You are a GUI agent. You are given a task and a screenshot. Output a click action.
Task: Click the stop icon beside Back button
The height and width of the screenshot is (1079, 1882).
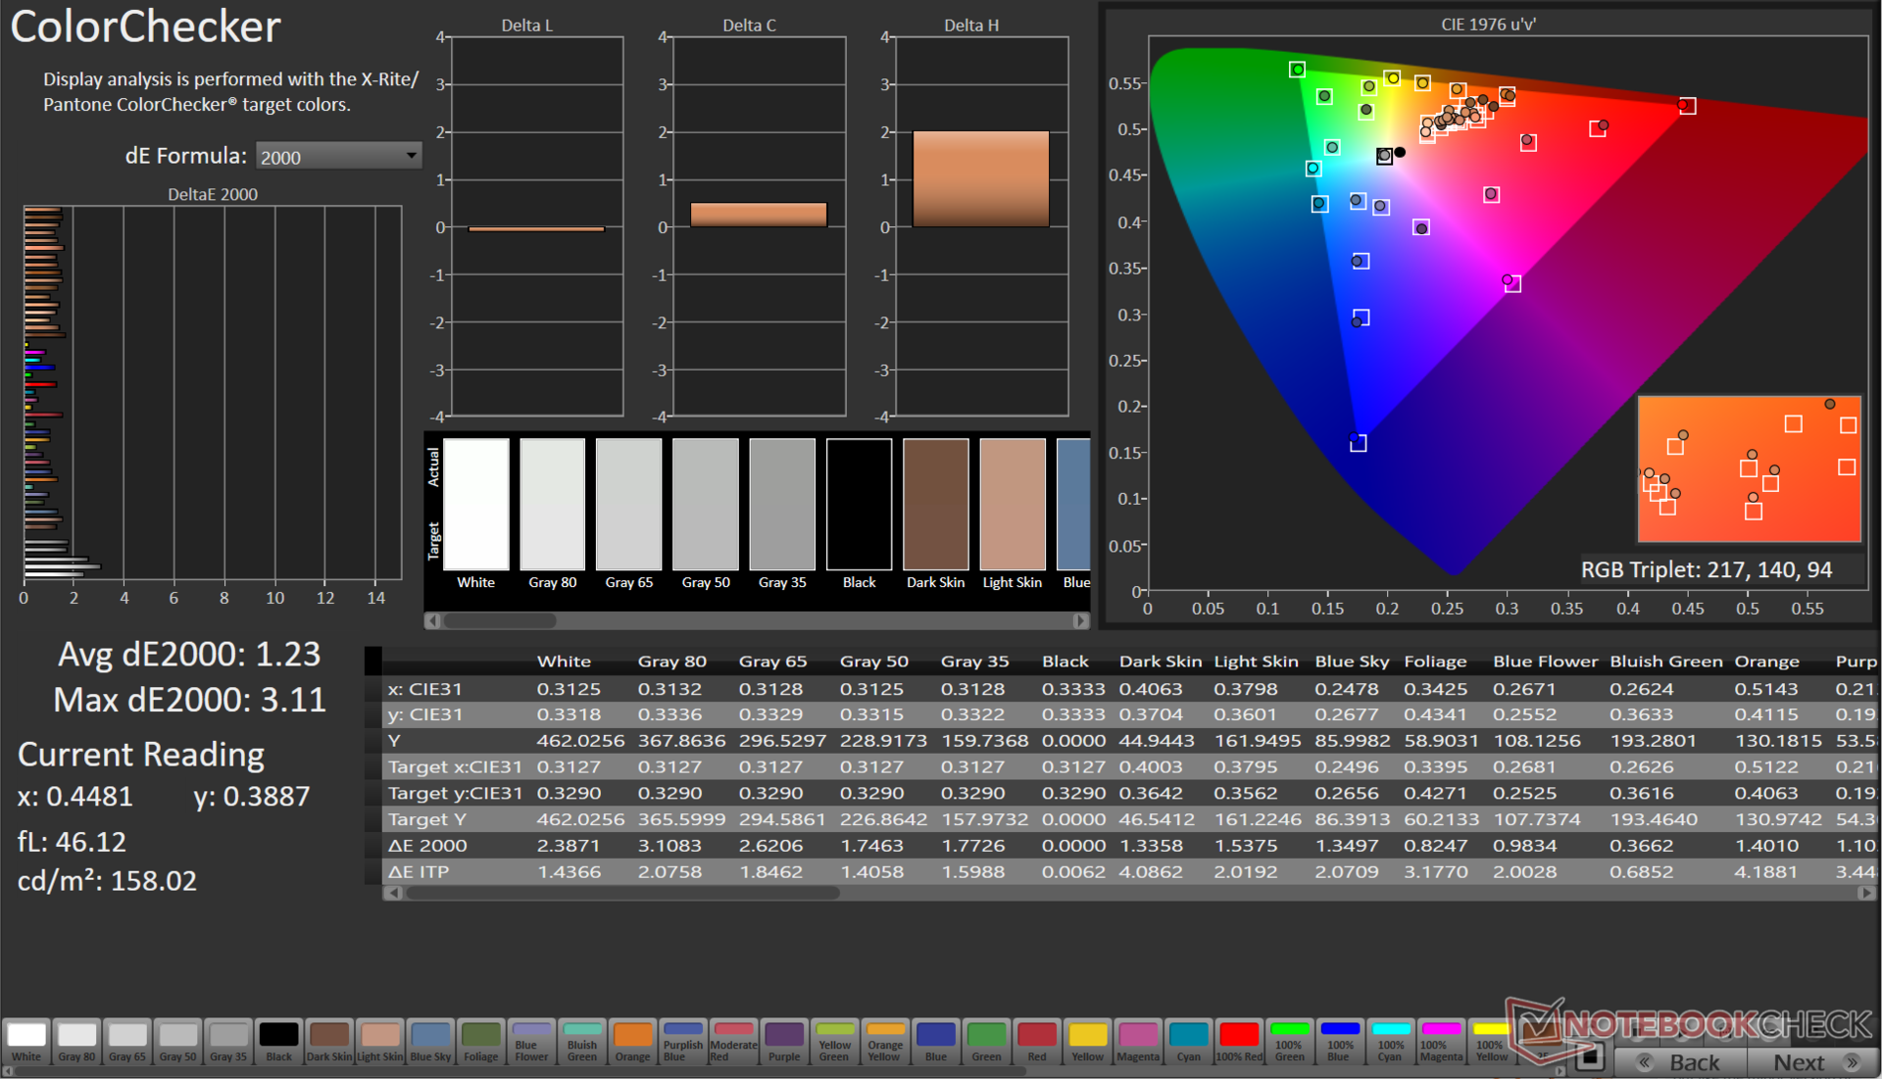point(1590,1057)
